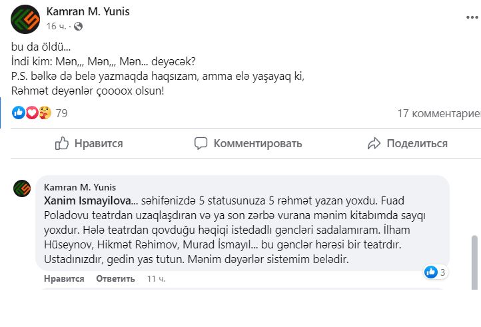Image resolution: width=481 pixels, height=327 pixels.
Task: Open the list of 79 reactions
Action: click(61, 113)
